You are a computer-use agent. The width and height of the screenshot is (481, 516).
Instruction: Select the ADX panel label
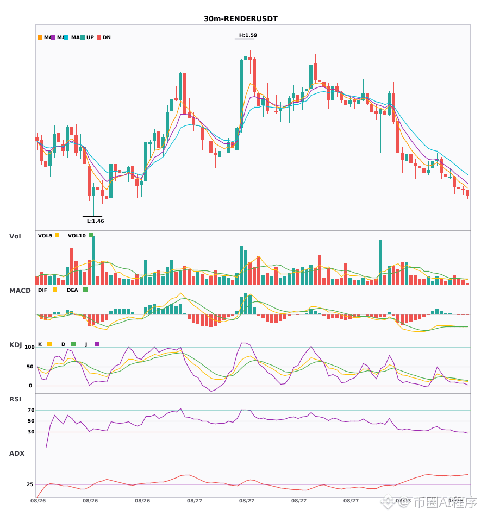(x=17, y=454)
